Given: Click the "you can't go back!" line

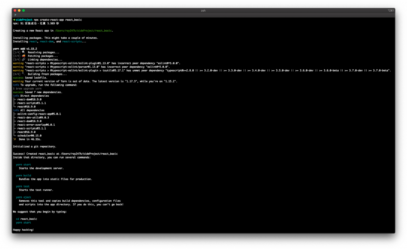Looking at the screenshot, I should tap(71, 205).
